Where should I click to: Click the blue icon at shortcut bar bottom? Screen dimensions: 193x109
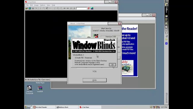tap(166, 43)
